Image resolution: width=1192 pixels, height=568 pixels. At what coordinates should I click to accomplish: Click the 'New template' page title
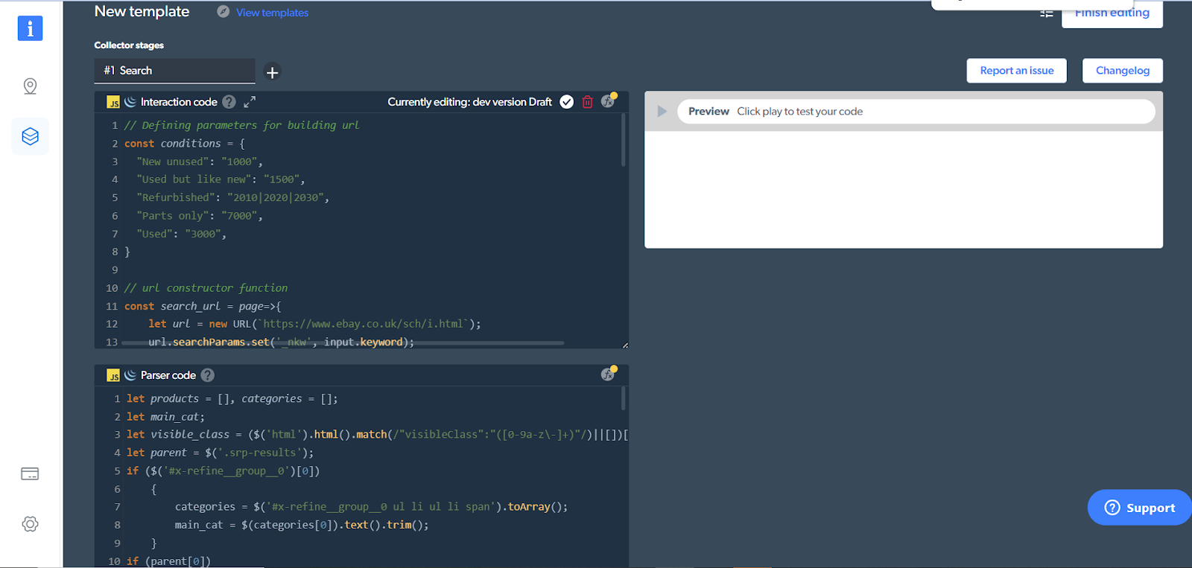coord(142,12)
